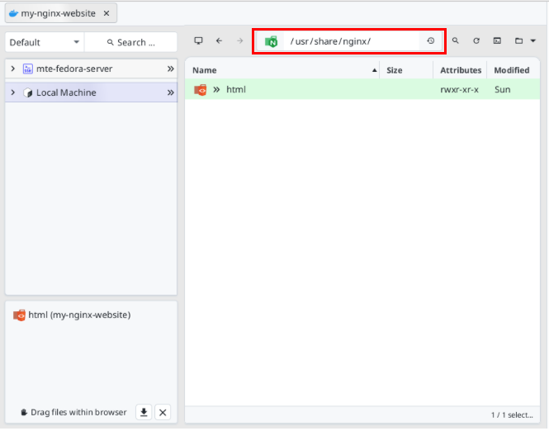549x431 pixels.
Task: Click the new folder icon in toolbar
Action: click(x=518, y=41)
